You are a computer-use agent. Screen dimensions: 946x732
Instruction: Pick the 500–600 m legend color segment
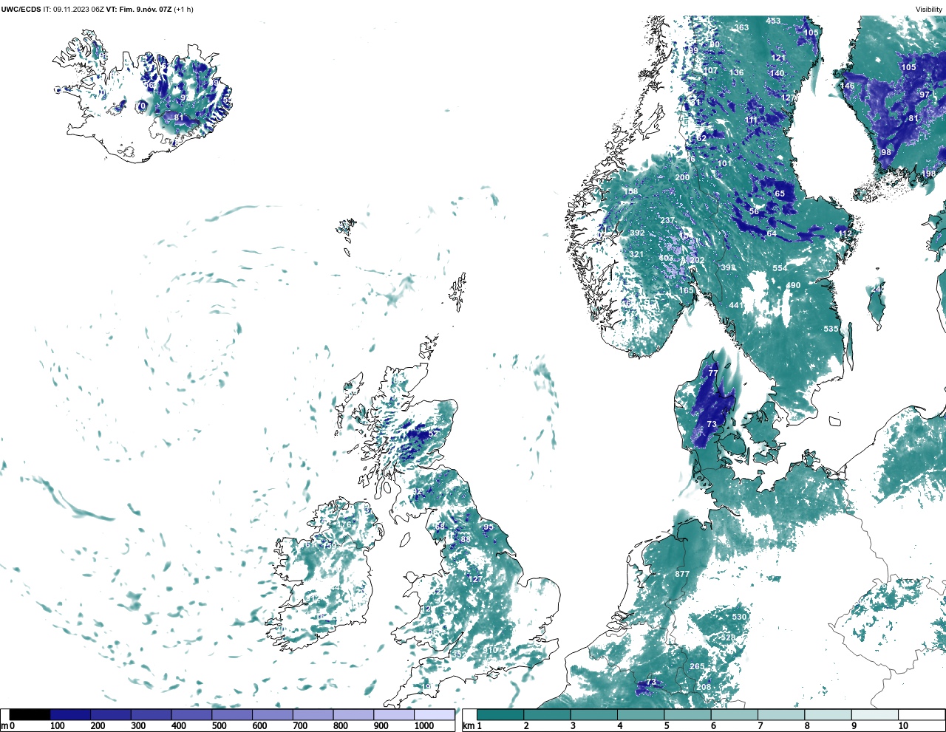click(x=232, y=715)
